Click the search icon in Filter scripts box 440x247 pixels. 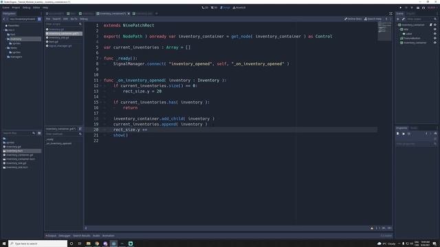[80, 24]
